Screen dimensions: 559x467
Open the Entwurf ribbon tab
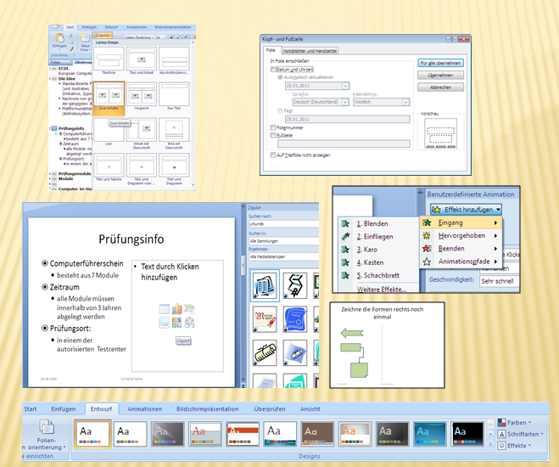[x=101, y=409]
